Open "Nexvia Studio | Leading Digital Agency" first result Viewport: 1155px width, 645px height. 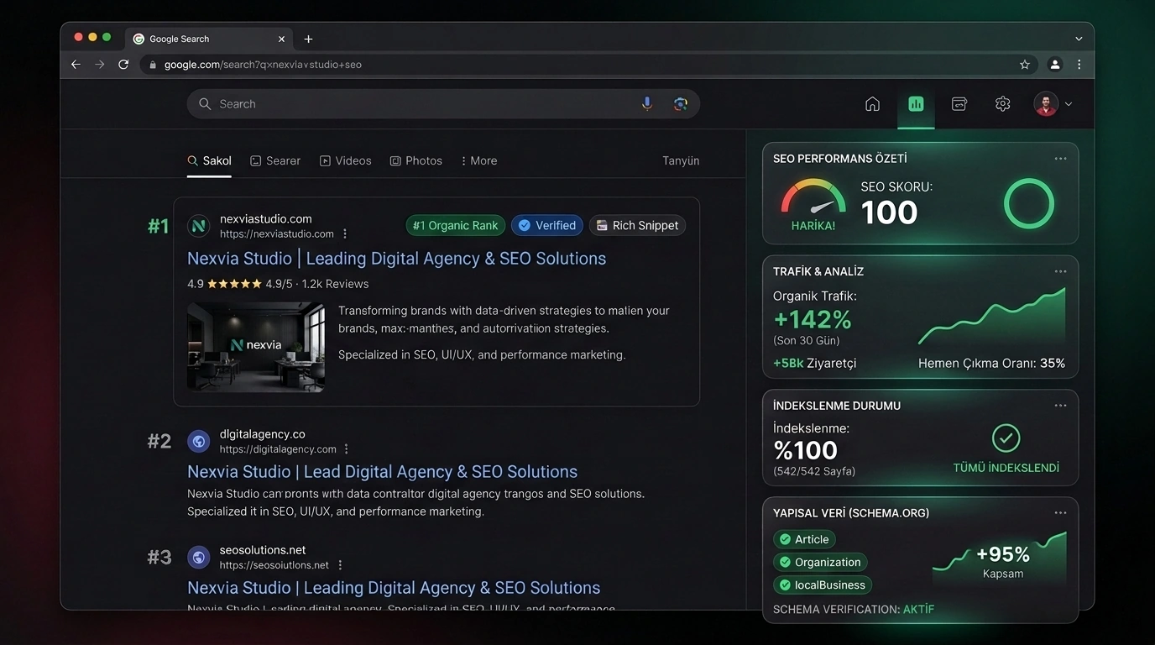tap(396, 259)
